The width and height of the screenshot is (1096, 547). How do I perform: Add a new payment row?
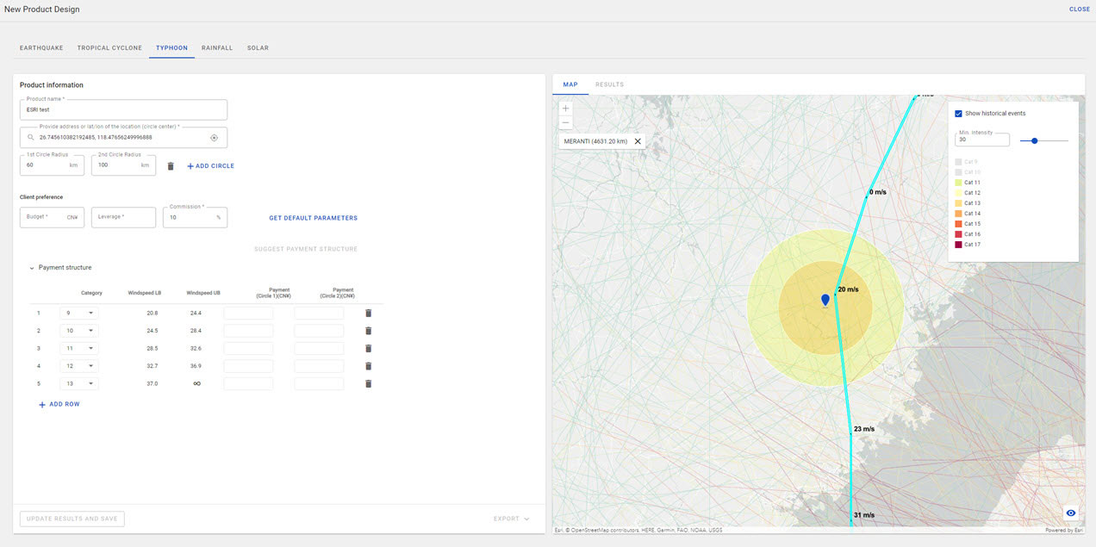(59, 404)
